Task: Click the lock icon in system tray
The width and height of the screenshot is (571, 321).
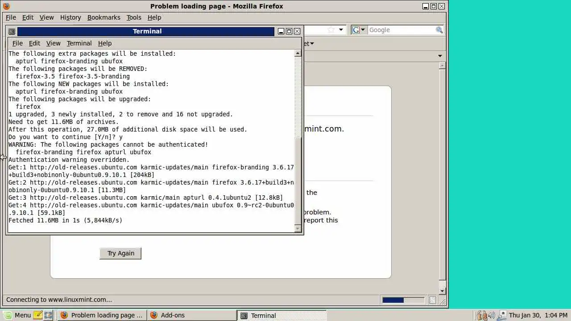Action: [x=482, y=315]
